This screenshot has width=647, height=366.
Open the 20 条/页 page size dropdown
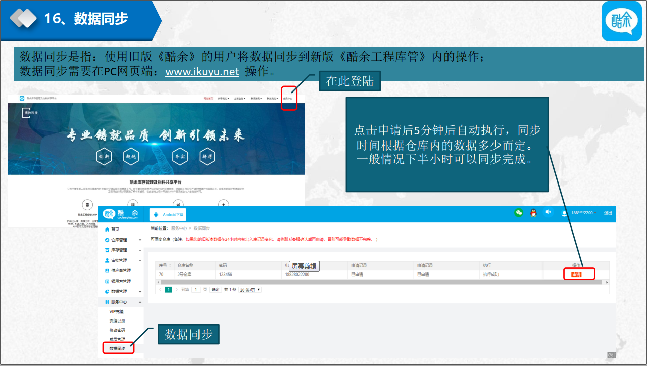point(250,290)
